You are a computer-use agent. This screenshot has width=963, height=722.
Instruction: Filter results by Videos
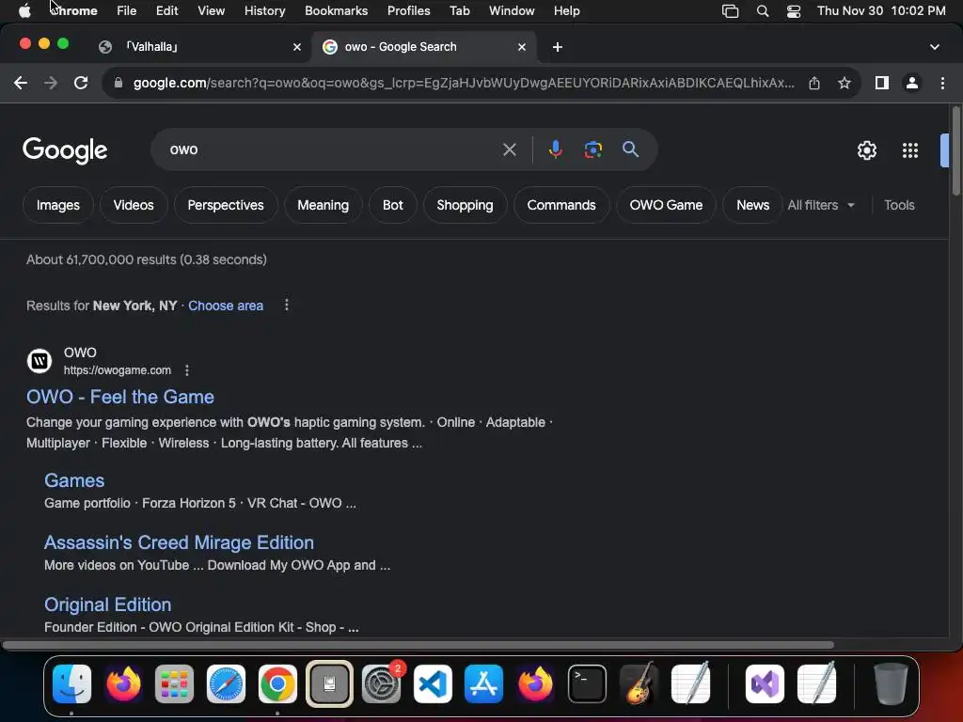coord(134,205)
